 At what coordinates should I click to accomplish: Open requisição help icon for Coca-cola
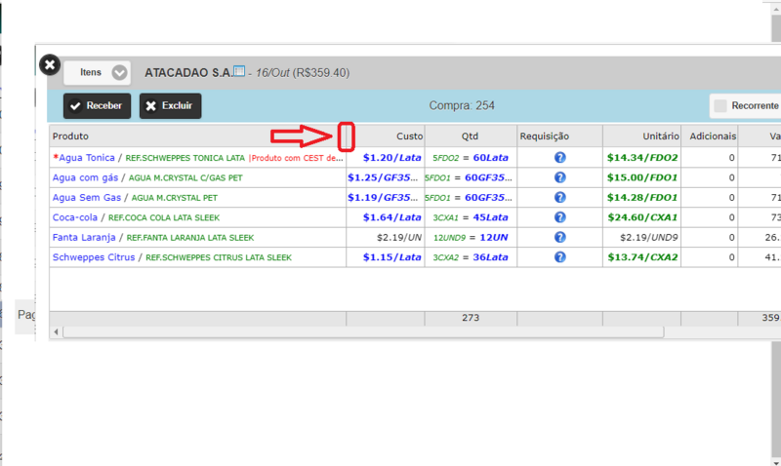pos(559,217)
